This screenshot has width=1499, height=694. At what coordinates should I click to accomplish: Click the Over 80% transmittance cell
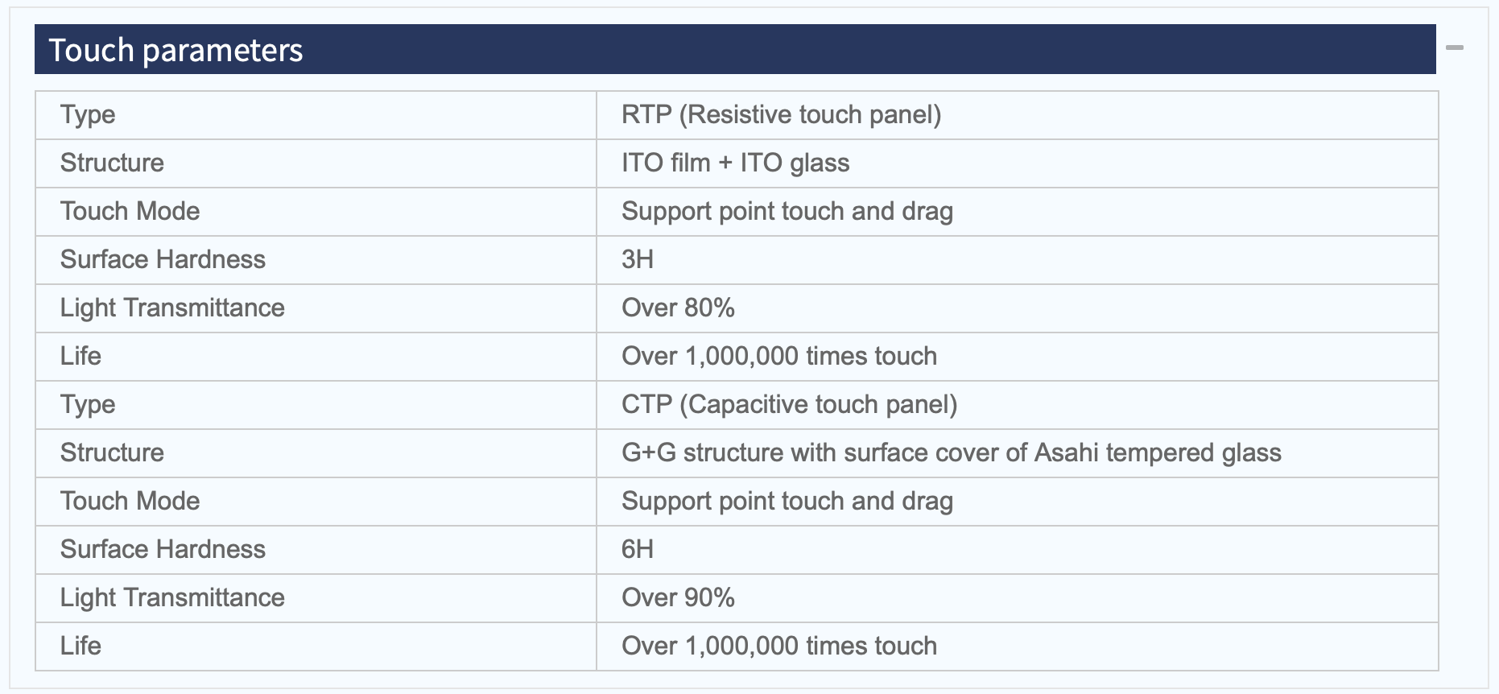(x=1017, y=308)
